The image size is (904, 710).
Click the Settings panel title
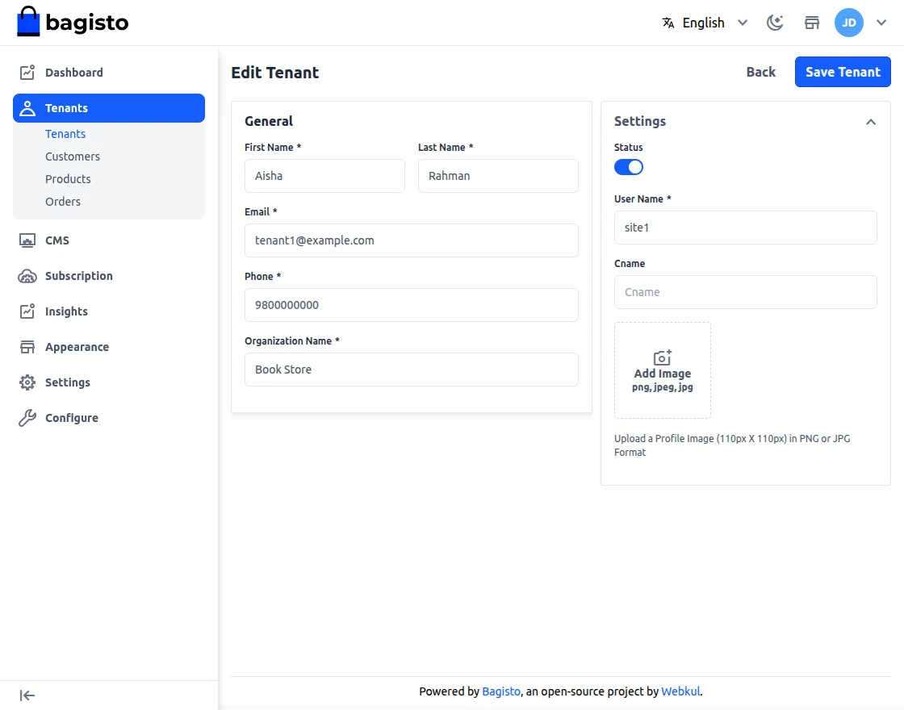click(640, 121)
